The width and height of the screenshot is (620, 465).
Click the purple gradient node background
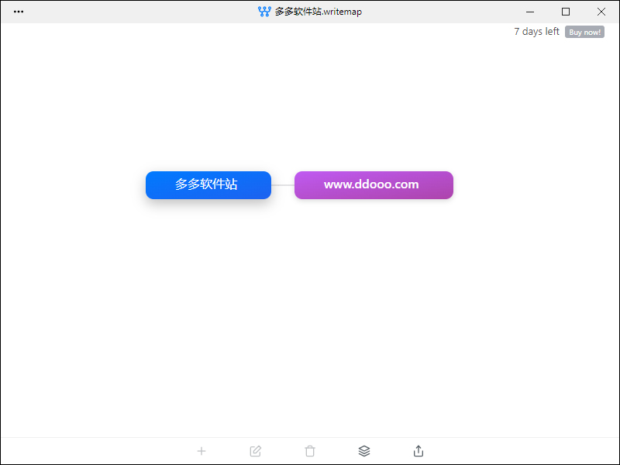pyautogui.click(x=374, y=185)
